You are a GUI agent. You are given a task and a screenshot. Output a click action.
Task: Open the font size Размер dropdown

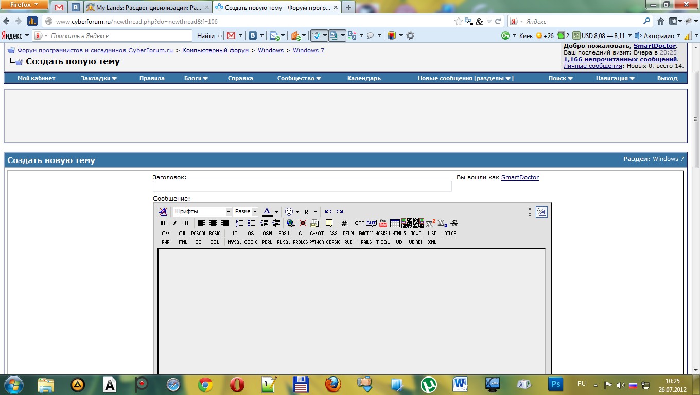[x=246, y=212]
